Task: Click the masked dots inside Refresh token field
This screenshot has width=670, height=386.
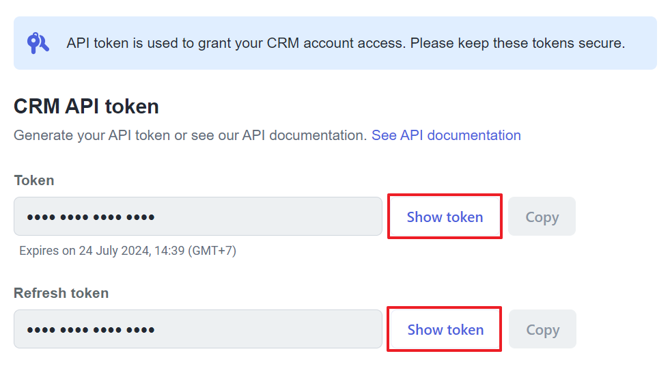Action: pyautogui.click(x=91, y=330)
